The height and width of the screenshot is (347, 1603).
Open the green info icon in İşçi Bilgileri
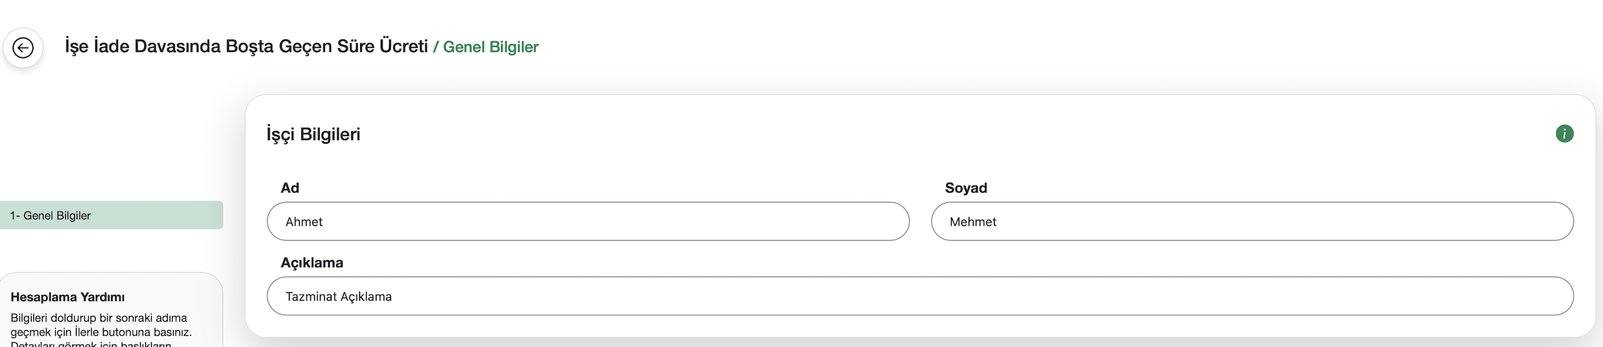1564,134
